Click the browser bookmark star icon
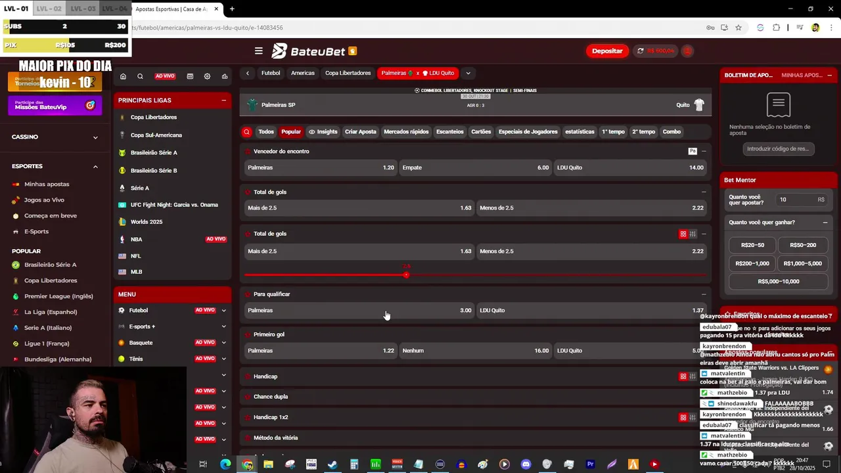 tap(739, 28)
